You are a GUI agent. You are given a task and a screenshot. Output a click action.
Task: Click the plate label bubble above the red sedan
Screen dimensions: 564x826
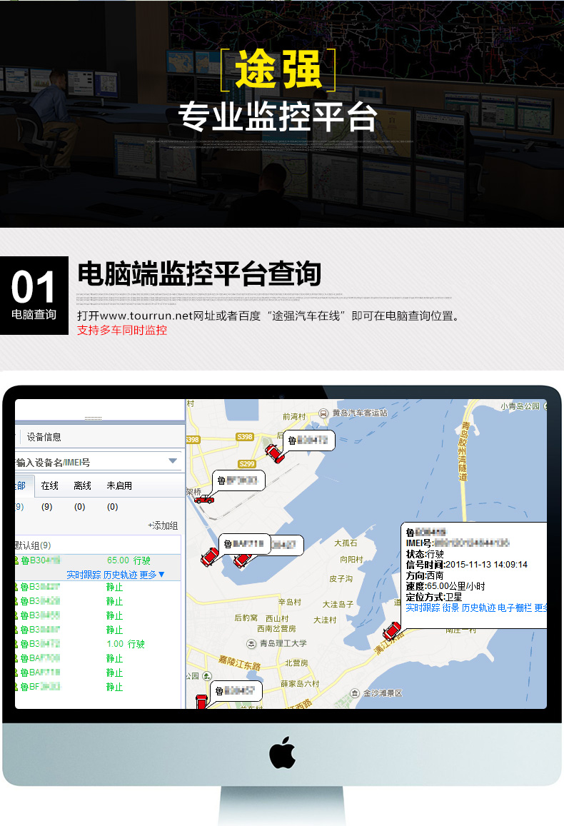click(238, 480)
